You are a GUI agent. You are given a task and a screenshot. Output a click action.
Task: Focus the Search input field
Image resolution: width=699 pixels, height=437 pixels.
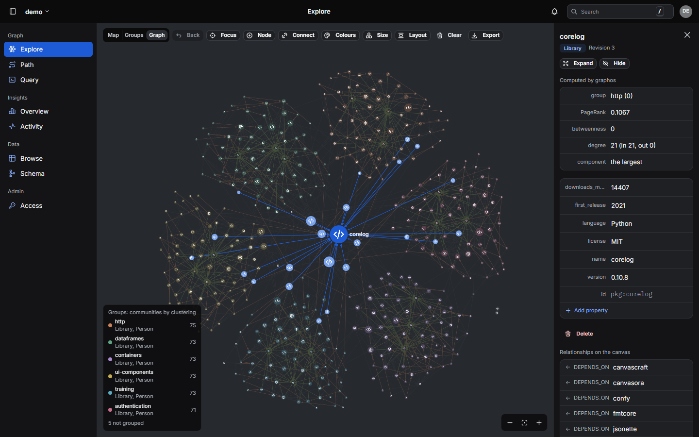(620, 12)
